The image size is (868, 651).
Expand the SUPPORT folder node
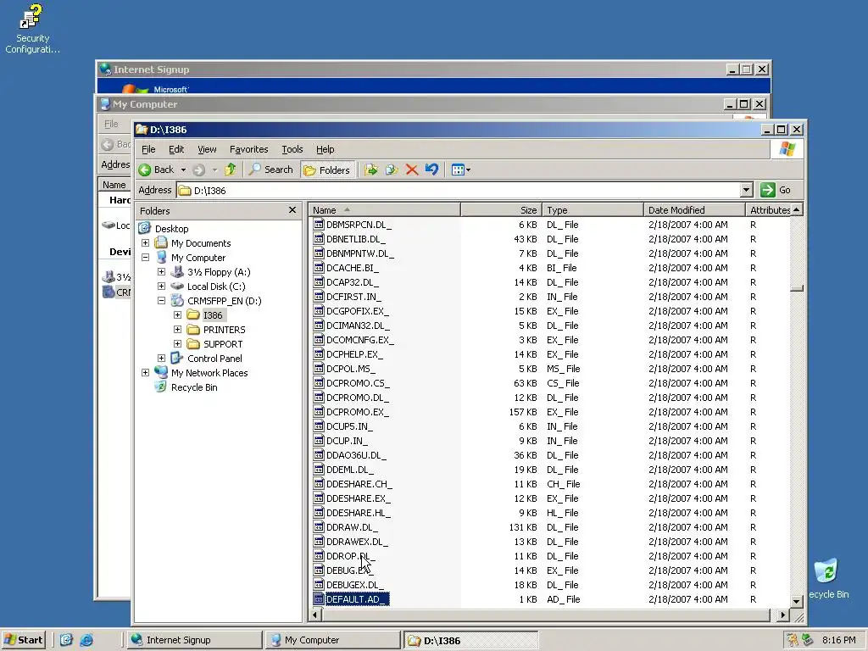click(x=177, y=344)
